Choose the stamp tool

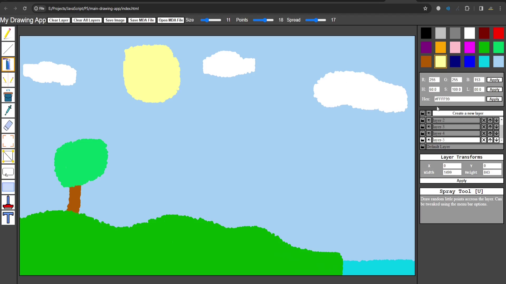click(x=8, y=202)
